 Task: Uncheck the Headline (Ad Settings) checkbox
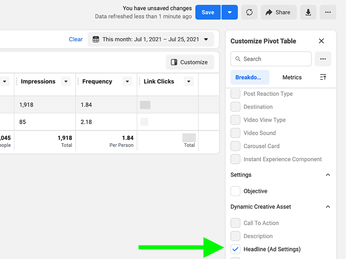[x=235, y=249]
